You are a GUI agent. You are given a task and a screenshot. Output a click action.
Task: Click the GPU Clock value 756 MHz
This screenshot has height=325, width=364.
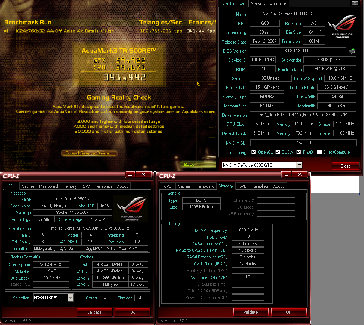[x=261, y=124]
